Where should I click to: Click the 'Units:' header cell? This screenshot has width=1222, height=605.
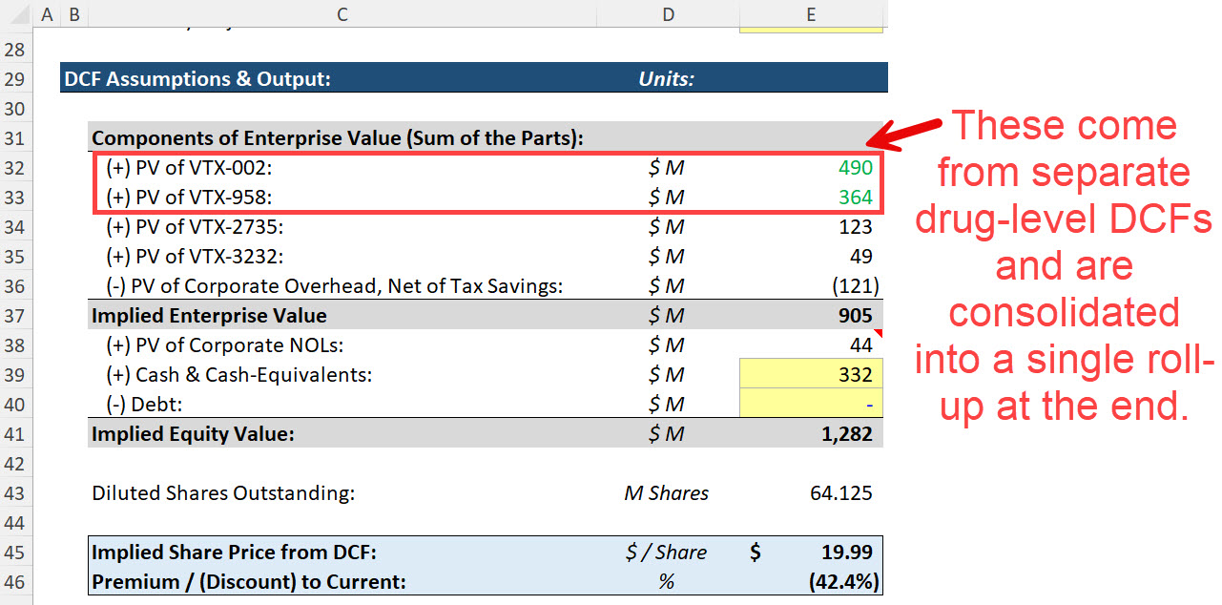click(667, 78)
